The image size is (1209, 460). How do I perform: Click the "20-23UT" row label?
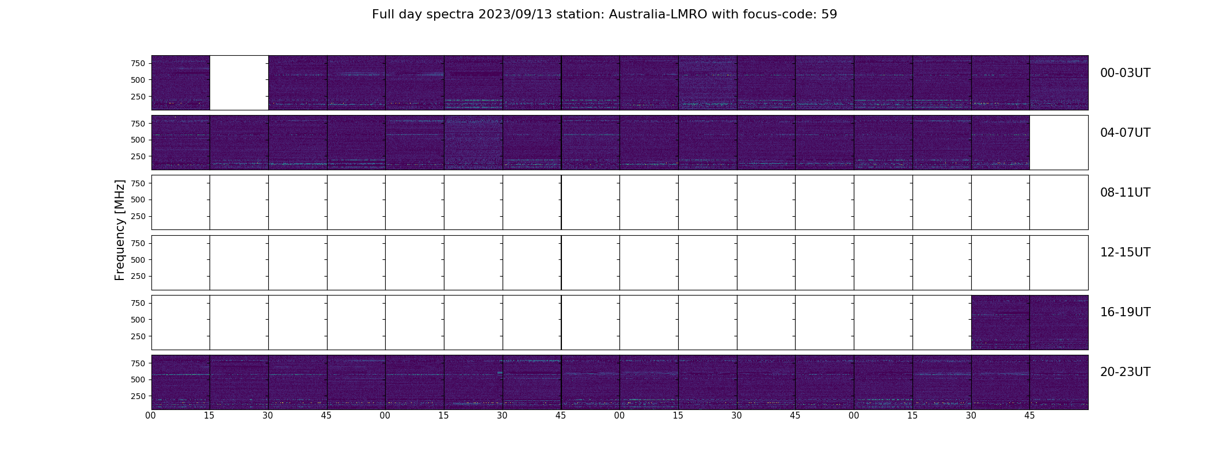pos(1125,372)
